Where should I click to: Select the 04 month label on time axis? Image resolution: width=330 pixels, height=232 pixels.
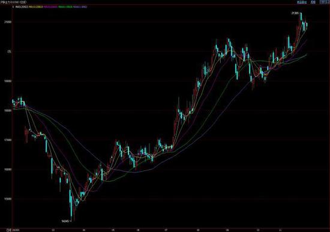[84, 230]
